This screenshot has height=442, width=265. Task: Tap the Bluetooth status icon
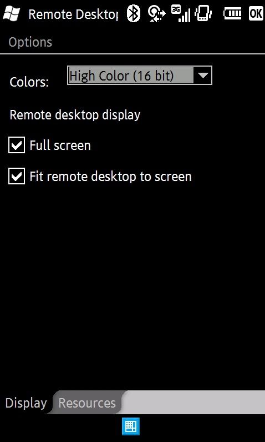click(x=134, y=13)
